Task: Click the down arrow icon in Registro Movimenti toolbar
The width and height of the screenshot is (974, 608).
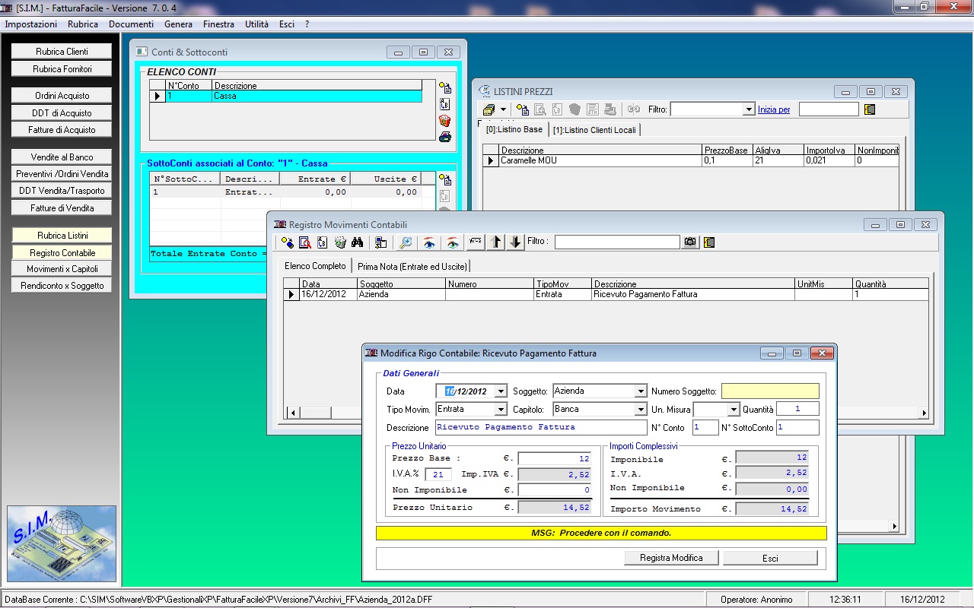Action: click(515, 242)
